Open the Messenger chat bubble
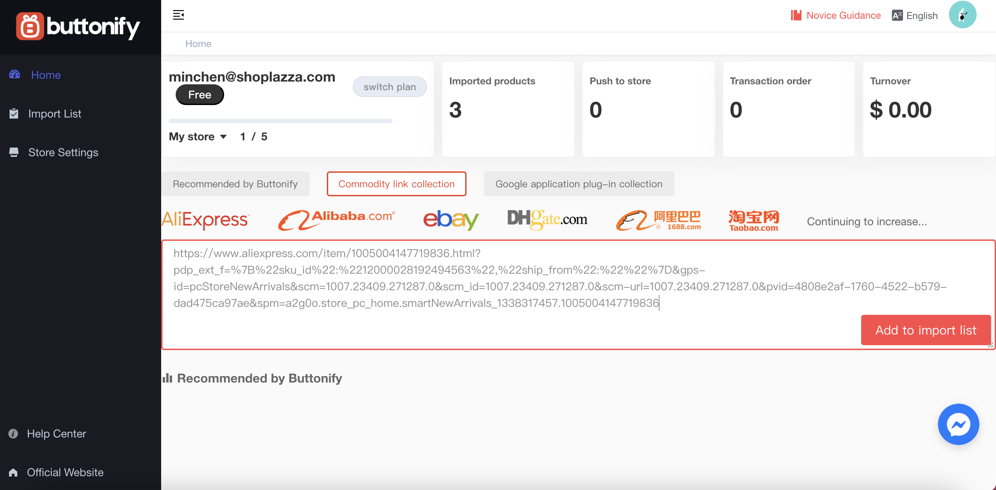996x490 pixels. click(x=958, y=424)
